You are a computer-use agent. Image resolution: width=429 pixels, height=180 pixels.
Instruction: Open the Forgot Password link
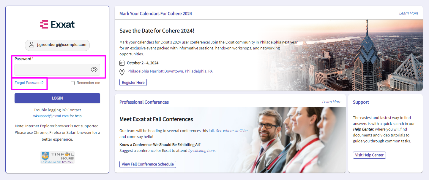[29, 83]
